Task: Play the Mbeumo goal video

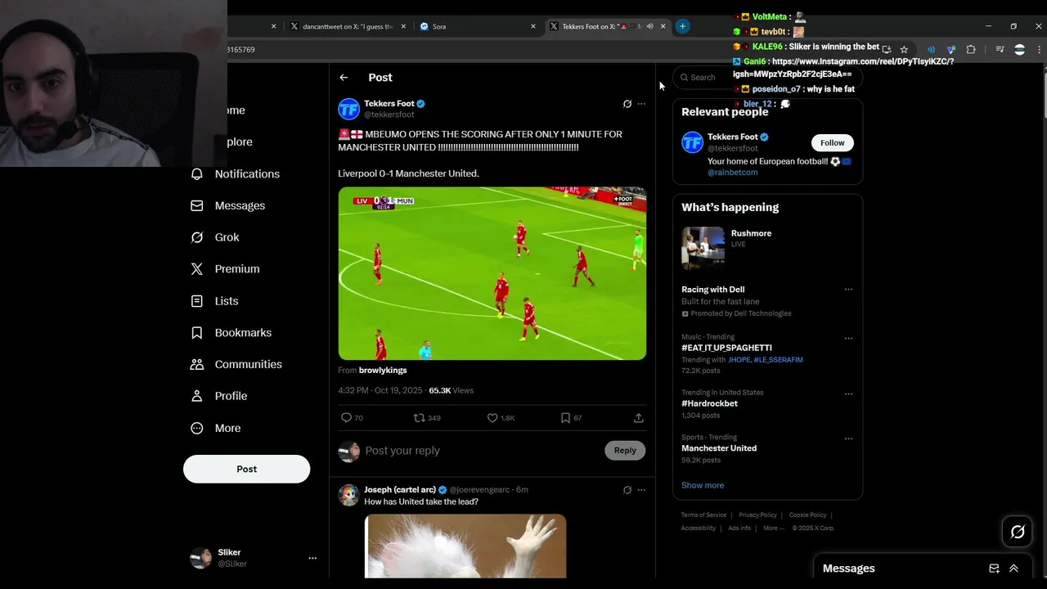Action: [x=492, y=273]
